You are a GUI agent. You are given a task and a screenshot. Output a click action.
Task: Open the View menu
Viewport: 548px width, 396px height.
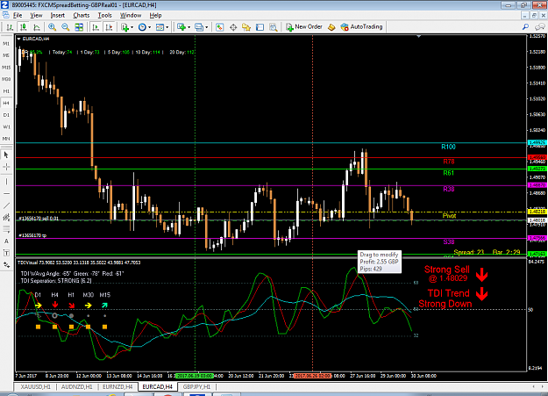coord(36,16)
